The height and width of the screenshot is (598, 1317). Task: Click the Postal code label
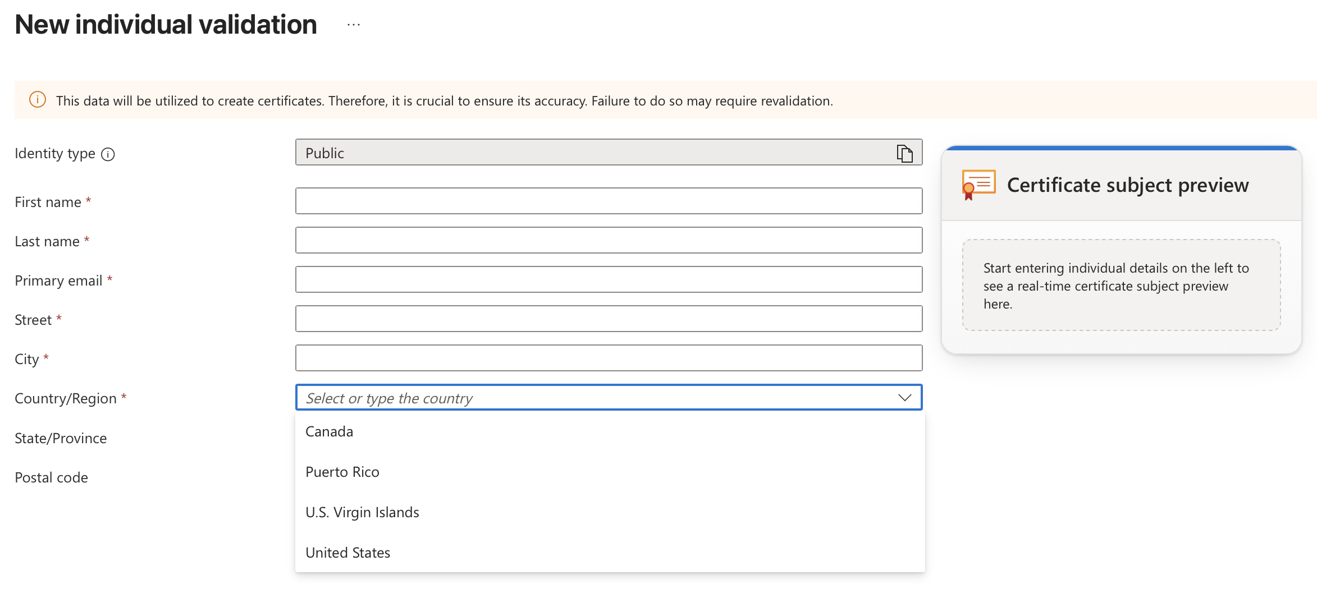(51, 477)
